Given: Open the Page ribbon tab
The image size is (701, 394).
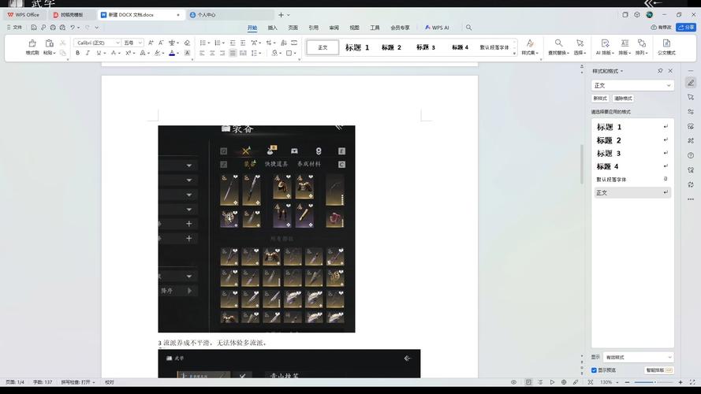Looking at the screenshot, I should coord(293,28).
